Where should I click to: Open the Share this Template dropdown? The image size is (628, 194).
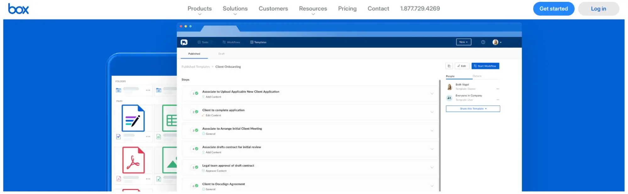tap(473, 109)
